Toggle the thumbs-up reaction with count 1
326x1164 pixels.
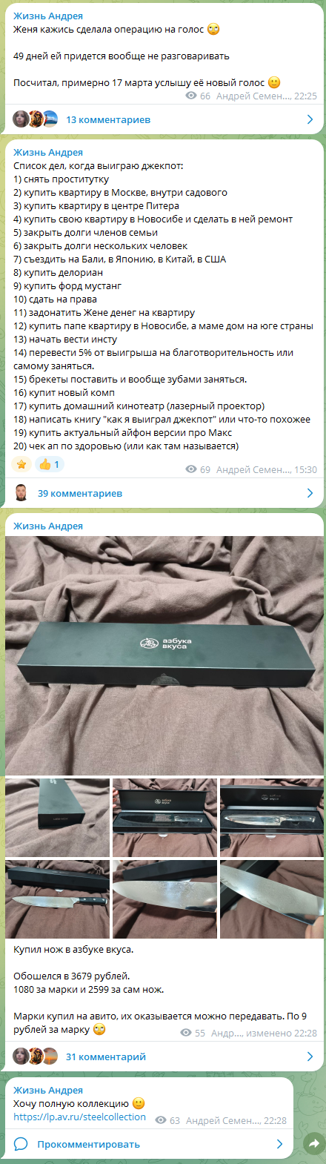(x=49, y=465)
